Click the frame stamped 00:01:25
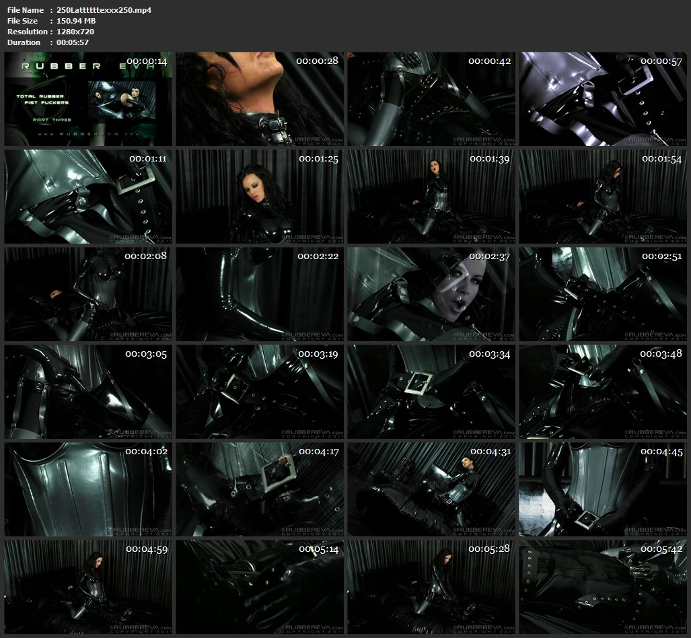Screen dimensions: 691x638 [x=260, y=197]
